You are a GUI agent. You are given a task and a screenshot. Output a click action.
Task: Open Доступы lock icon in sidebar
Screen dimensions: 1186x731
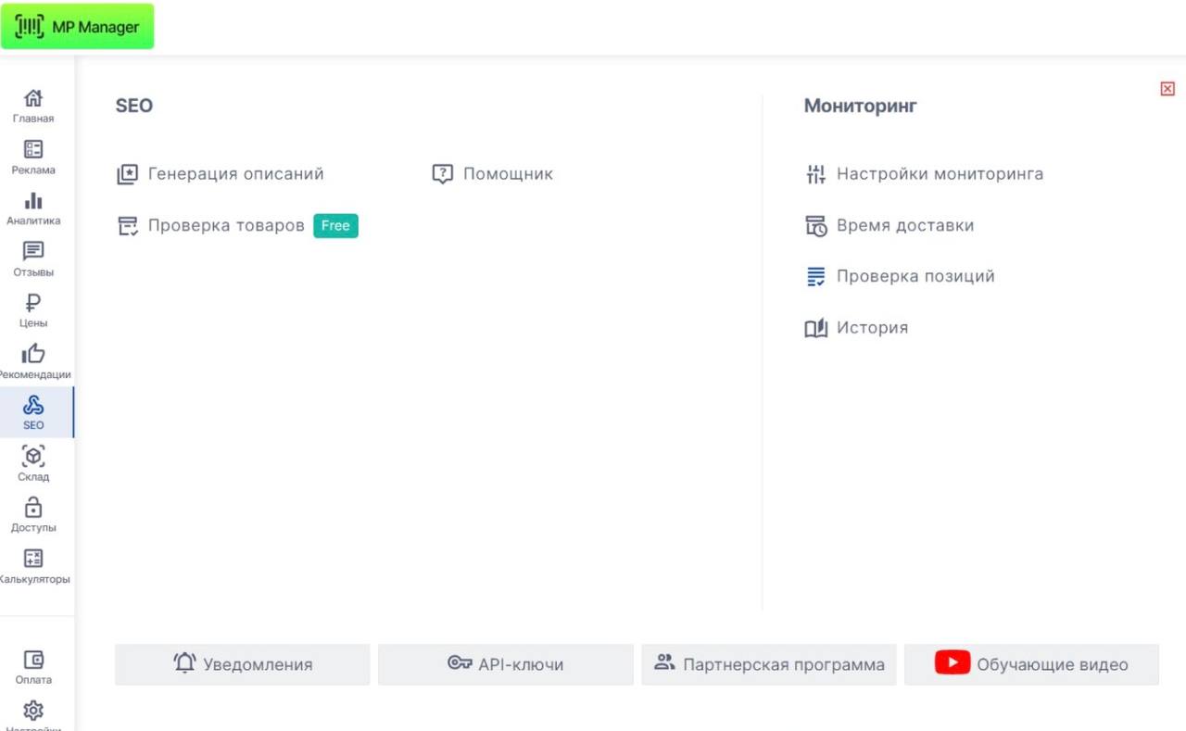click(x=33, y=509)
